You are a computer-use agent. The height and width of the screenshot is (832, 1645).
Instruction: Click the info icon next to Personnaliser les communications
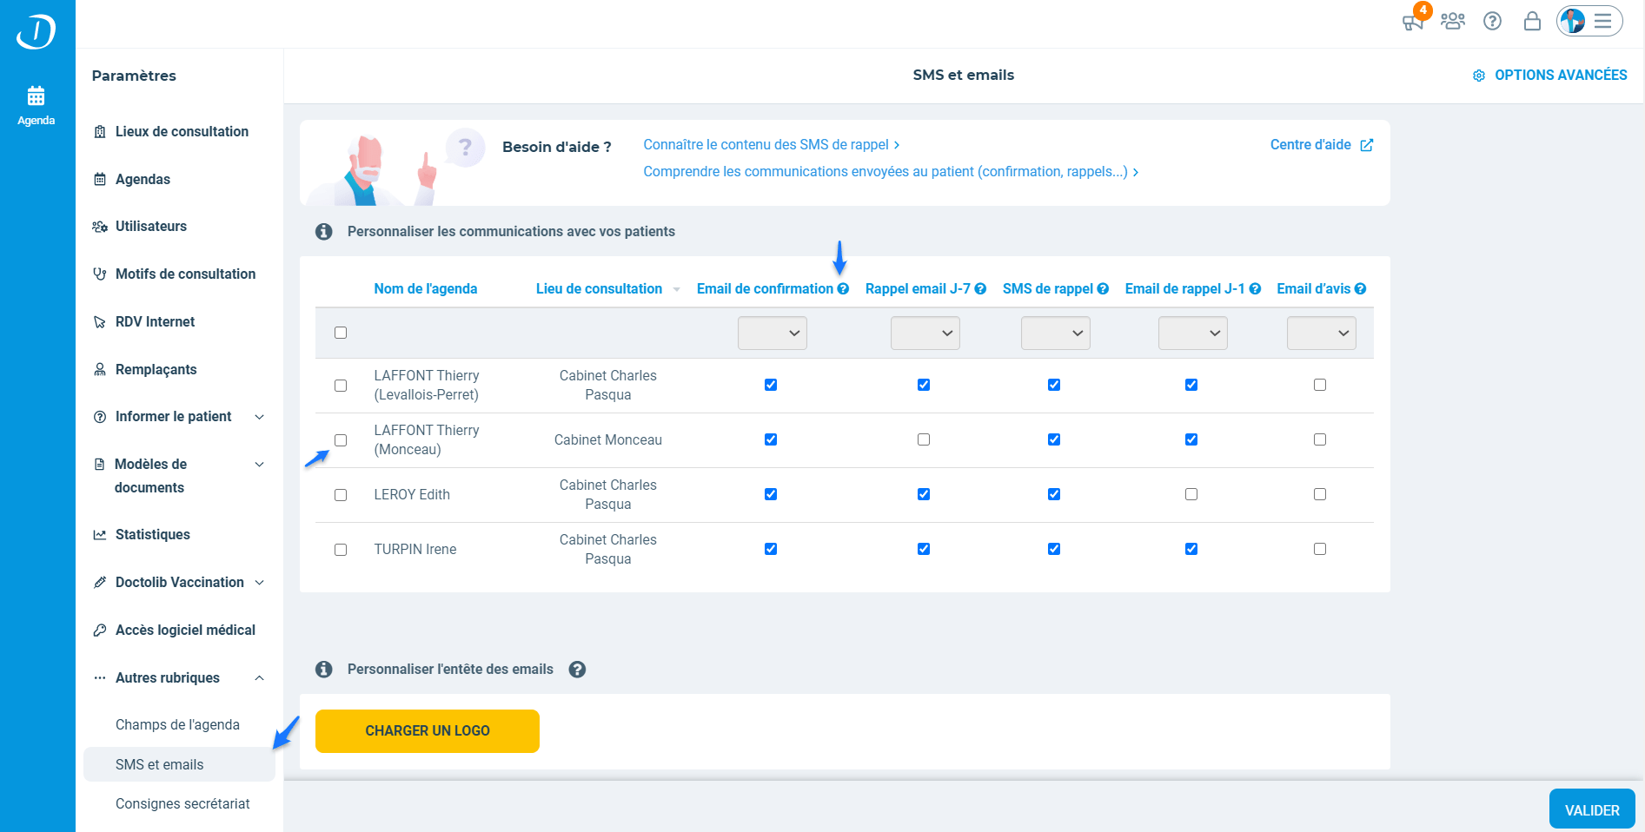[323, 232]
